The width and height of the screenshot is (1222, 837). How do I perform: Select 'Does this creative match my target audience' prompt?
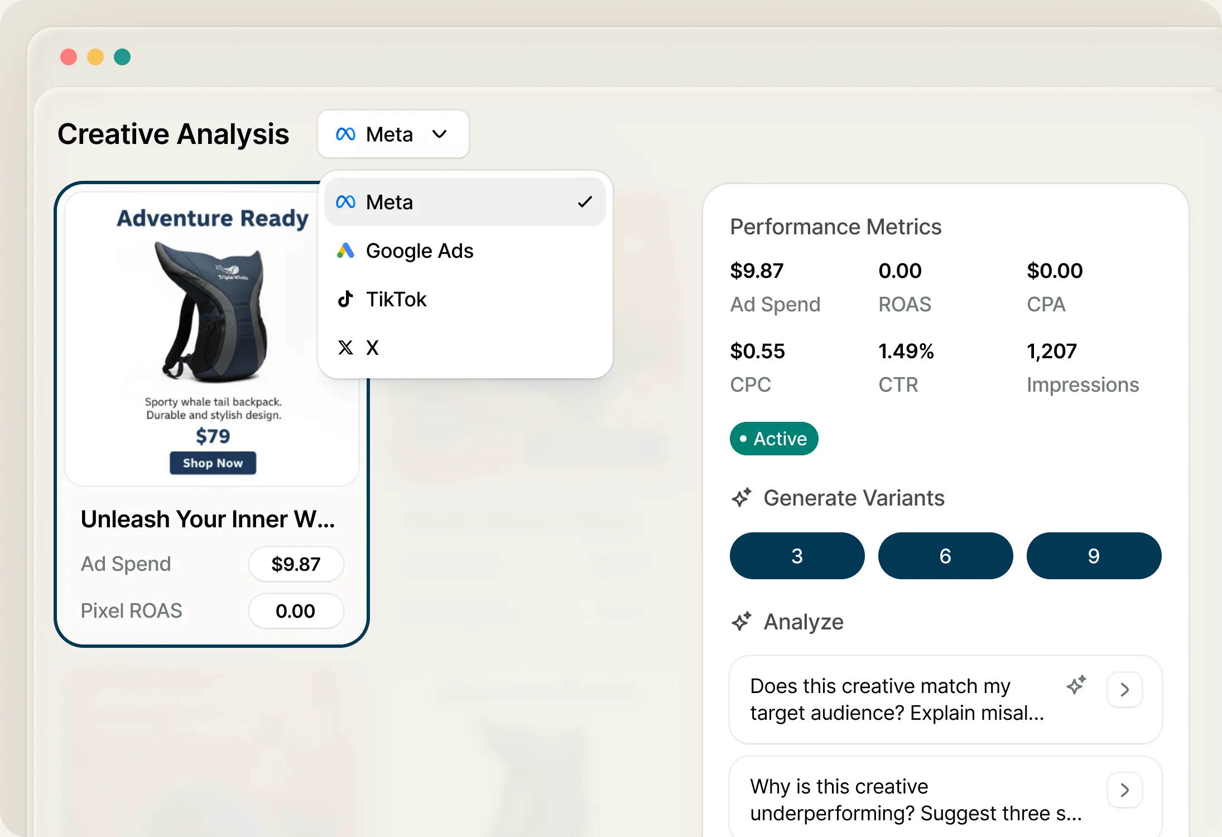pos(945,700)
